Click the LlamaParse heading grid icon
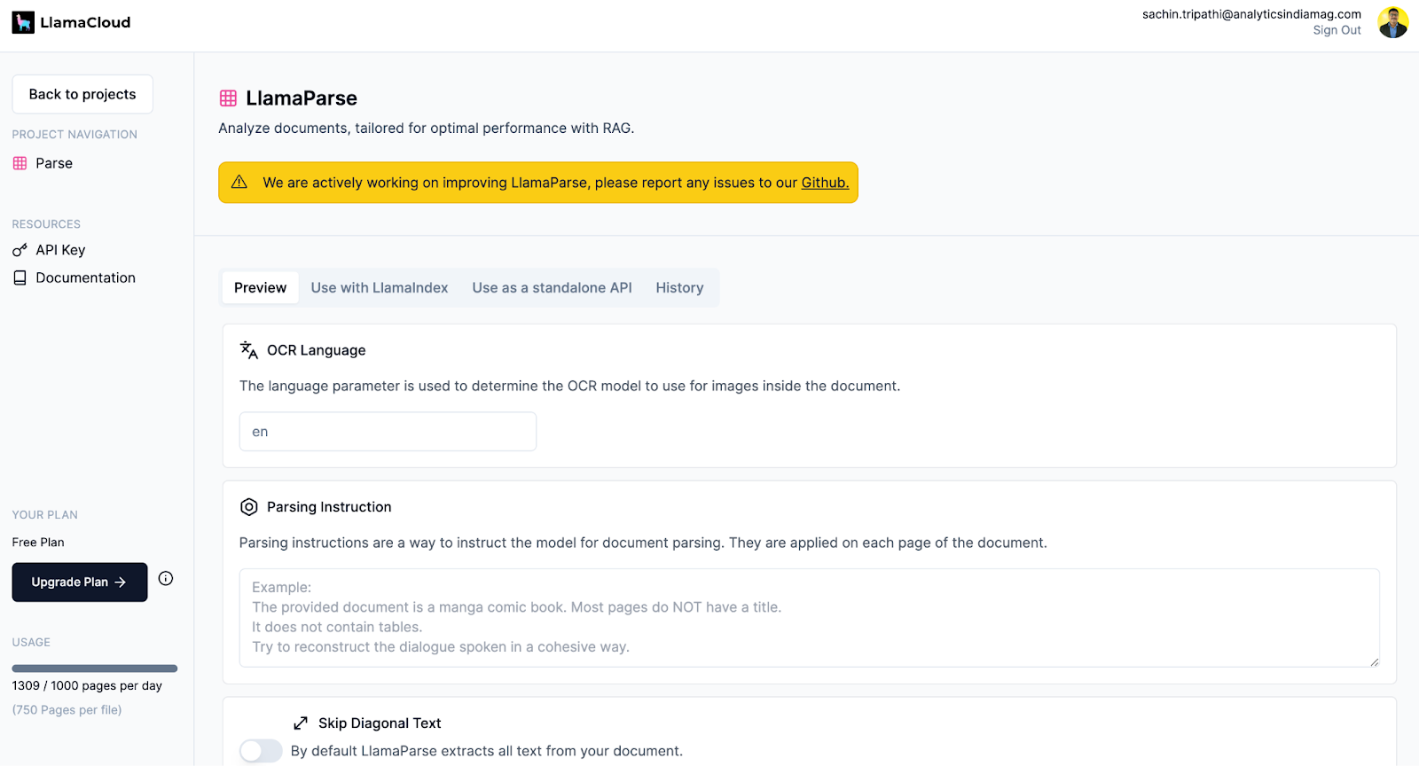 [228, 98]
